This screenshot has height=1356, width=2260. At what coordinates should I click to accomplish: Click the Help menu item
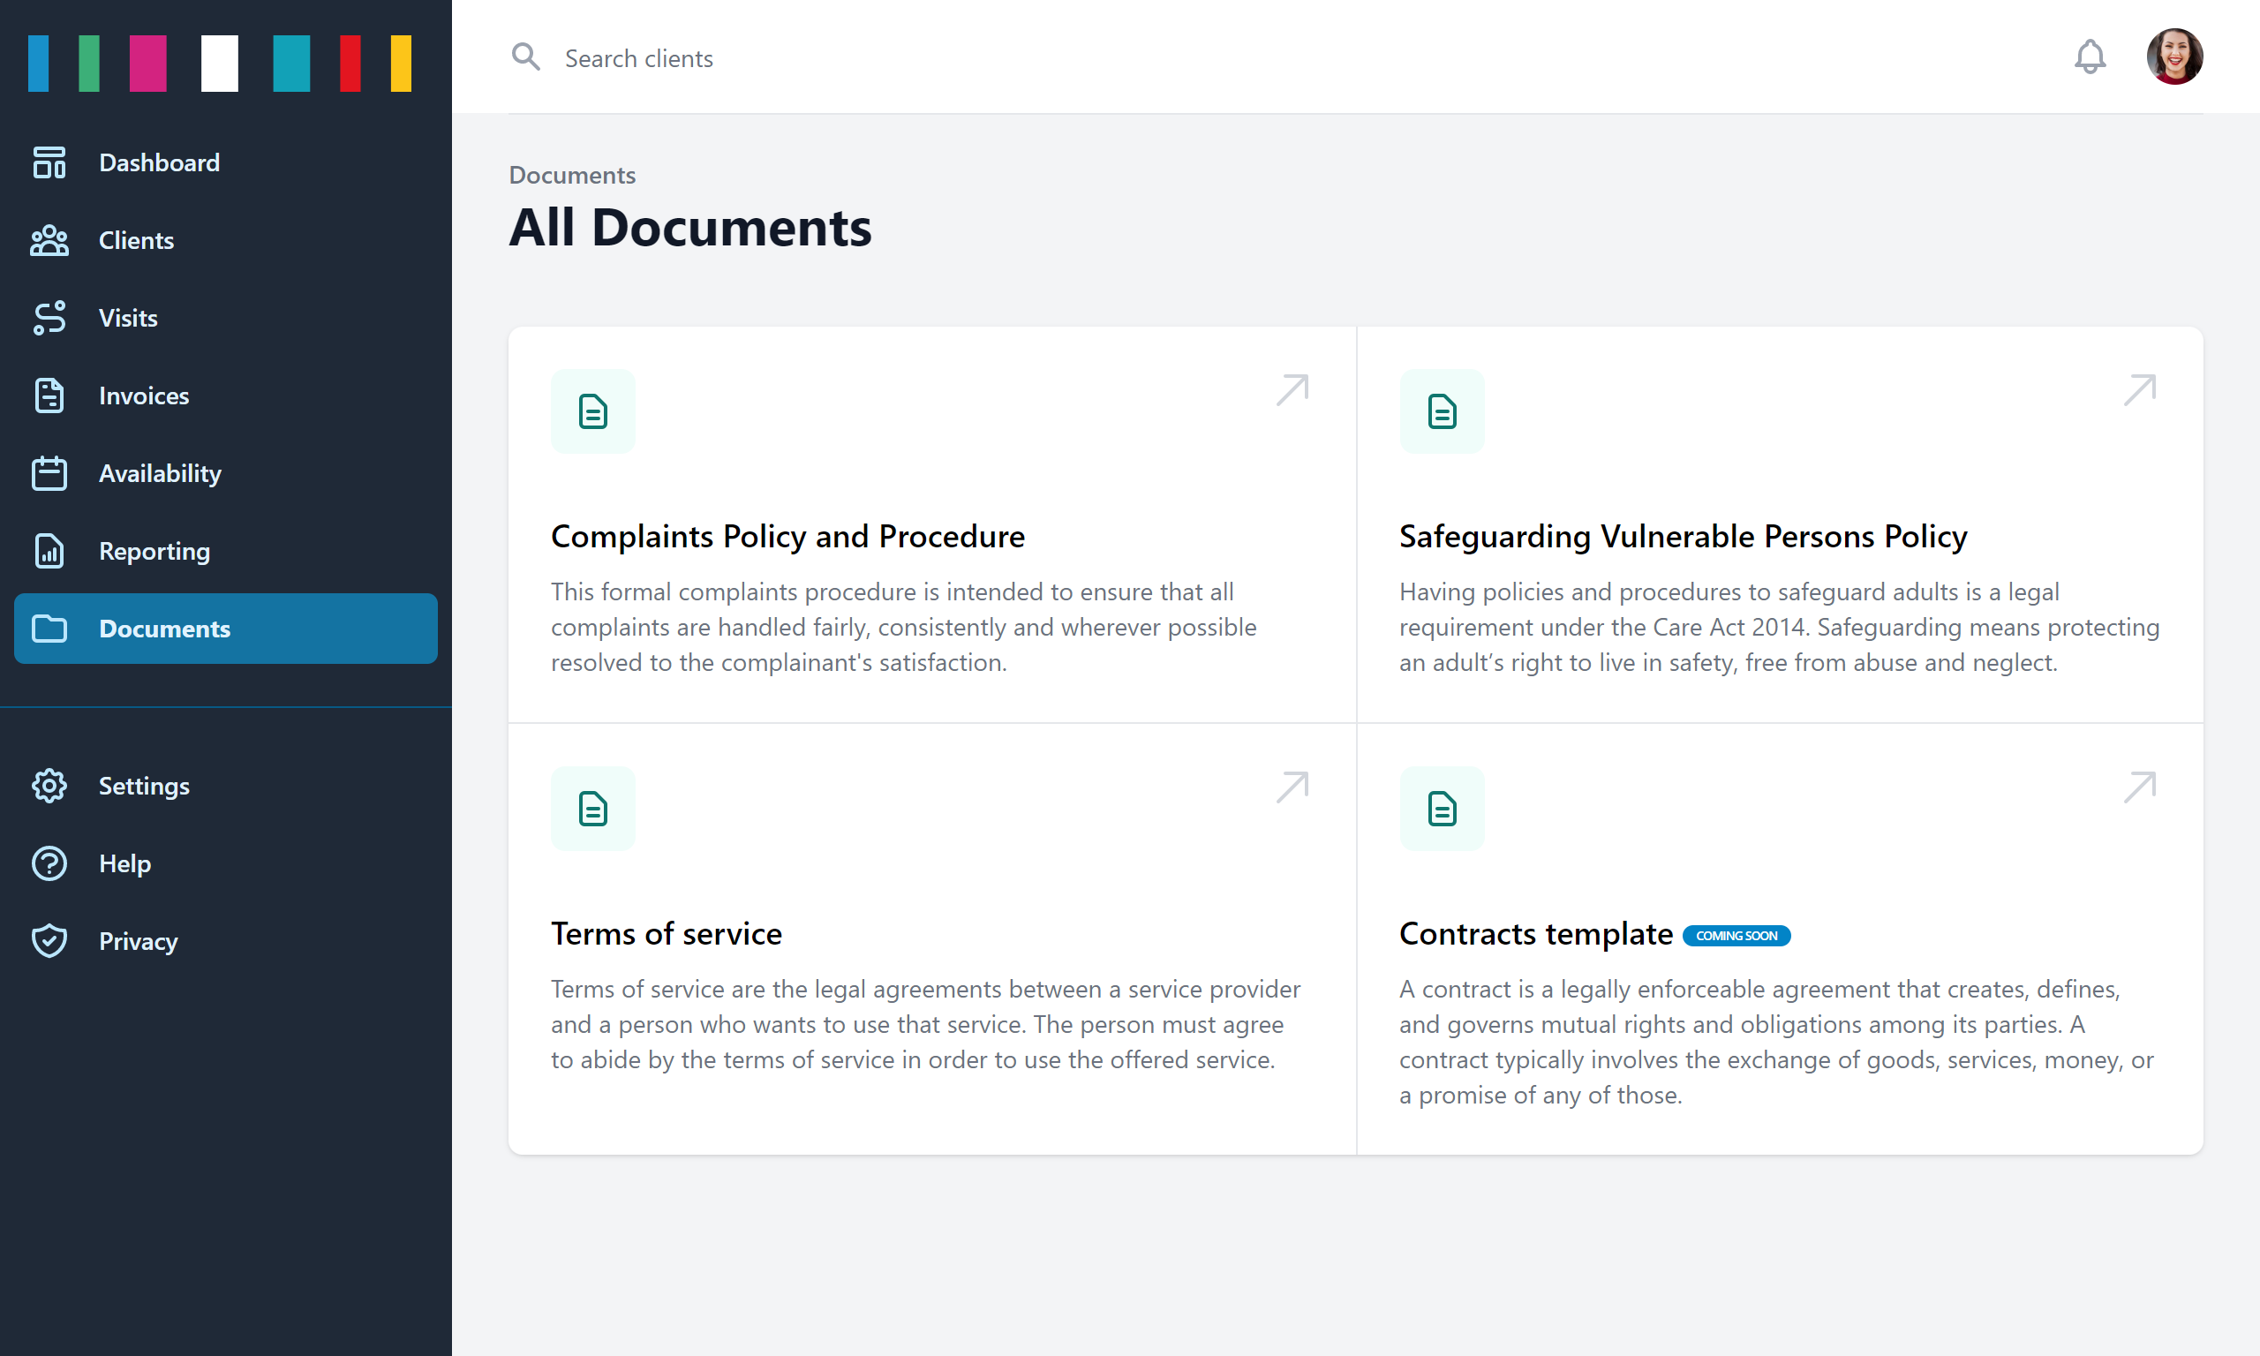[226, 862]
